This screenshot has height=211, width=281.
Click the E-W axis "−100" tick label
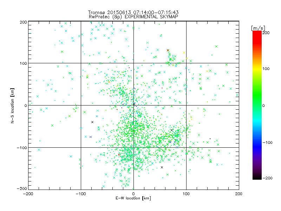point(81,194)
